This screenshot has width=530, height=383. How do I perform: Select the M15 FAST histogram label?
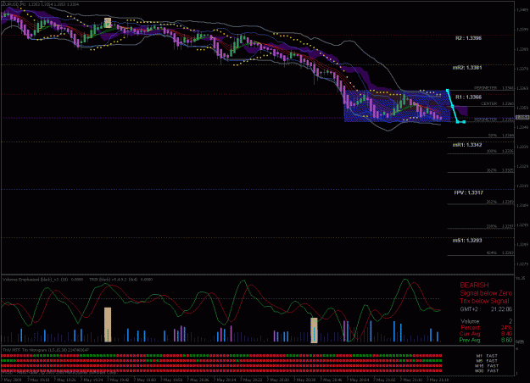click(x=487, y=366)
